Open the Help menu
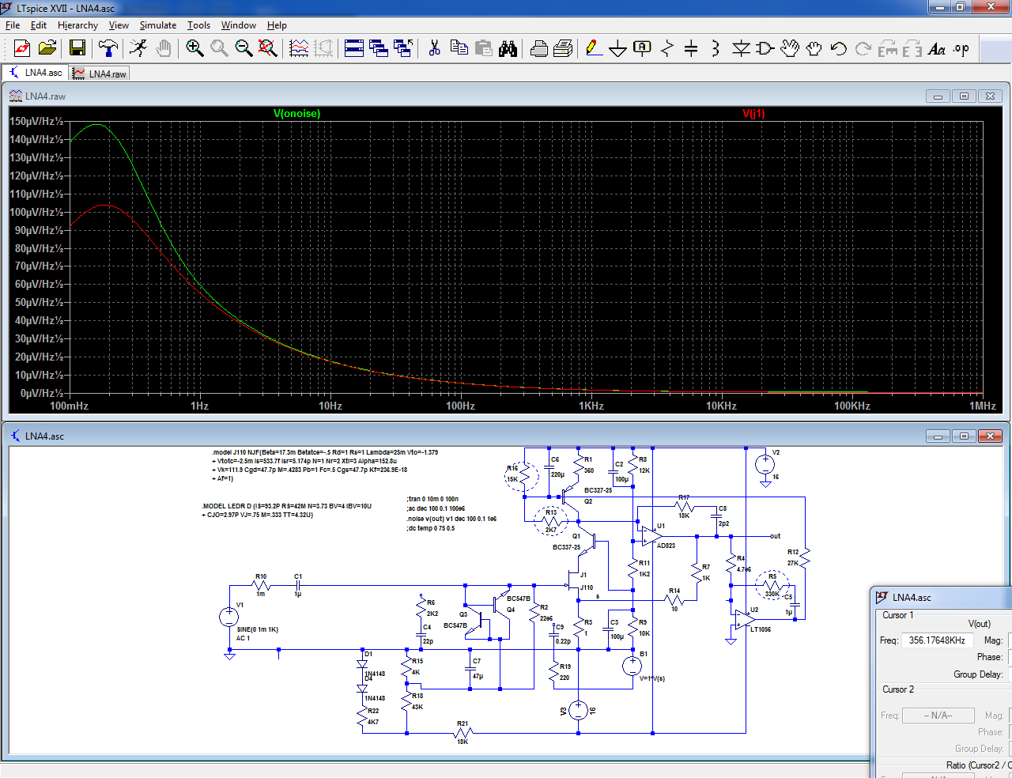Viewport: 1012px width, 778px height. coord(277,25)
